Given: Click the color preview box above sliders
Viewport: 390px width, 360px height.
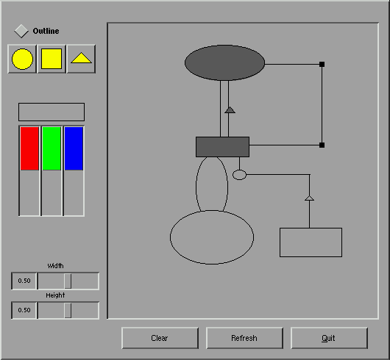Looking at the screenshot, I should (52, 112).
